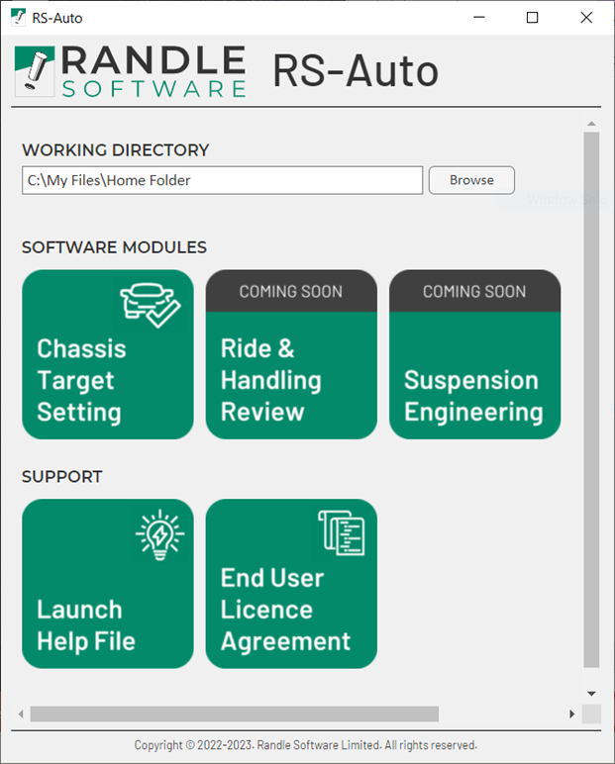The width and height of the screenshot is (615, 764).
Task: Click into the working directory path field
Action: pyautogui.click(x=222, y=180)
